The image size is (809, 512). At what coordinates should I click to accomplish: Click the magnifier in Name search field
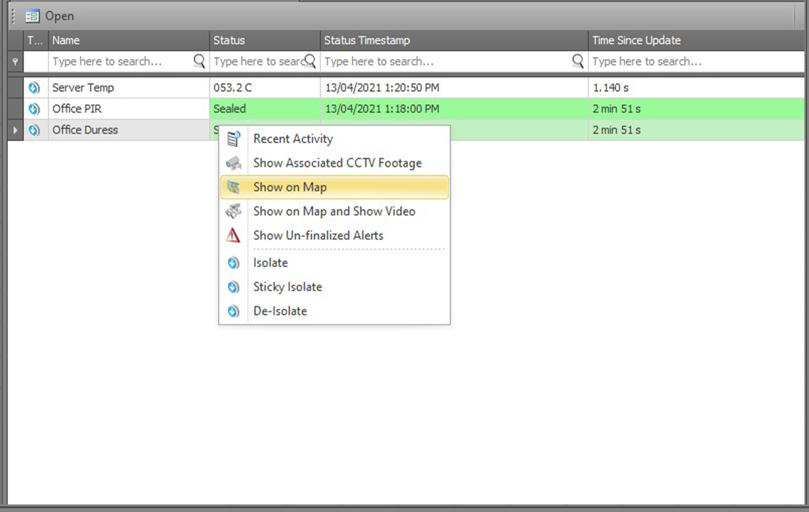199,61
